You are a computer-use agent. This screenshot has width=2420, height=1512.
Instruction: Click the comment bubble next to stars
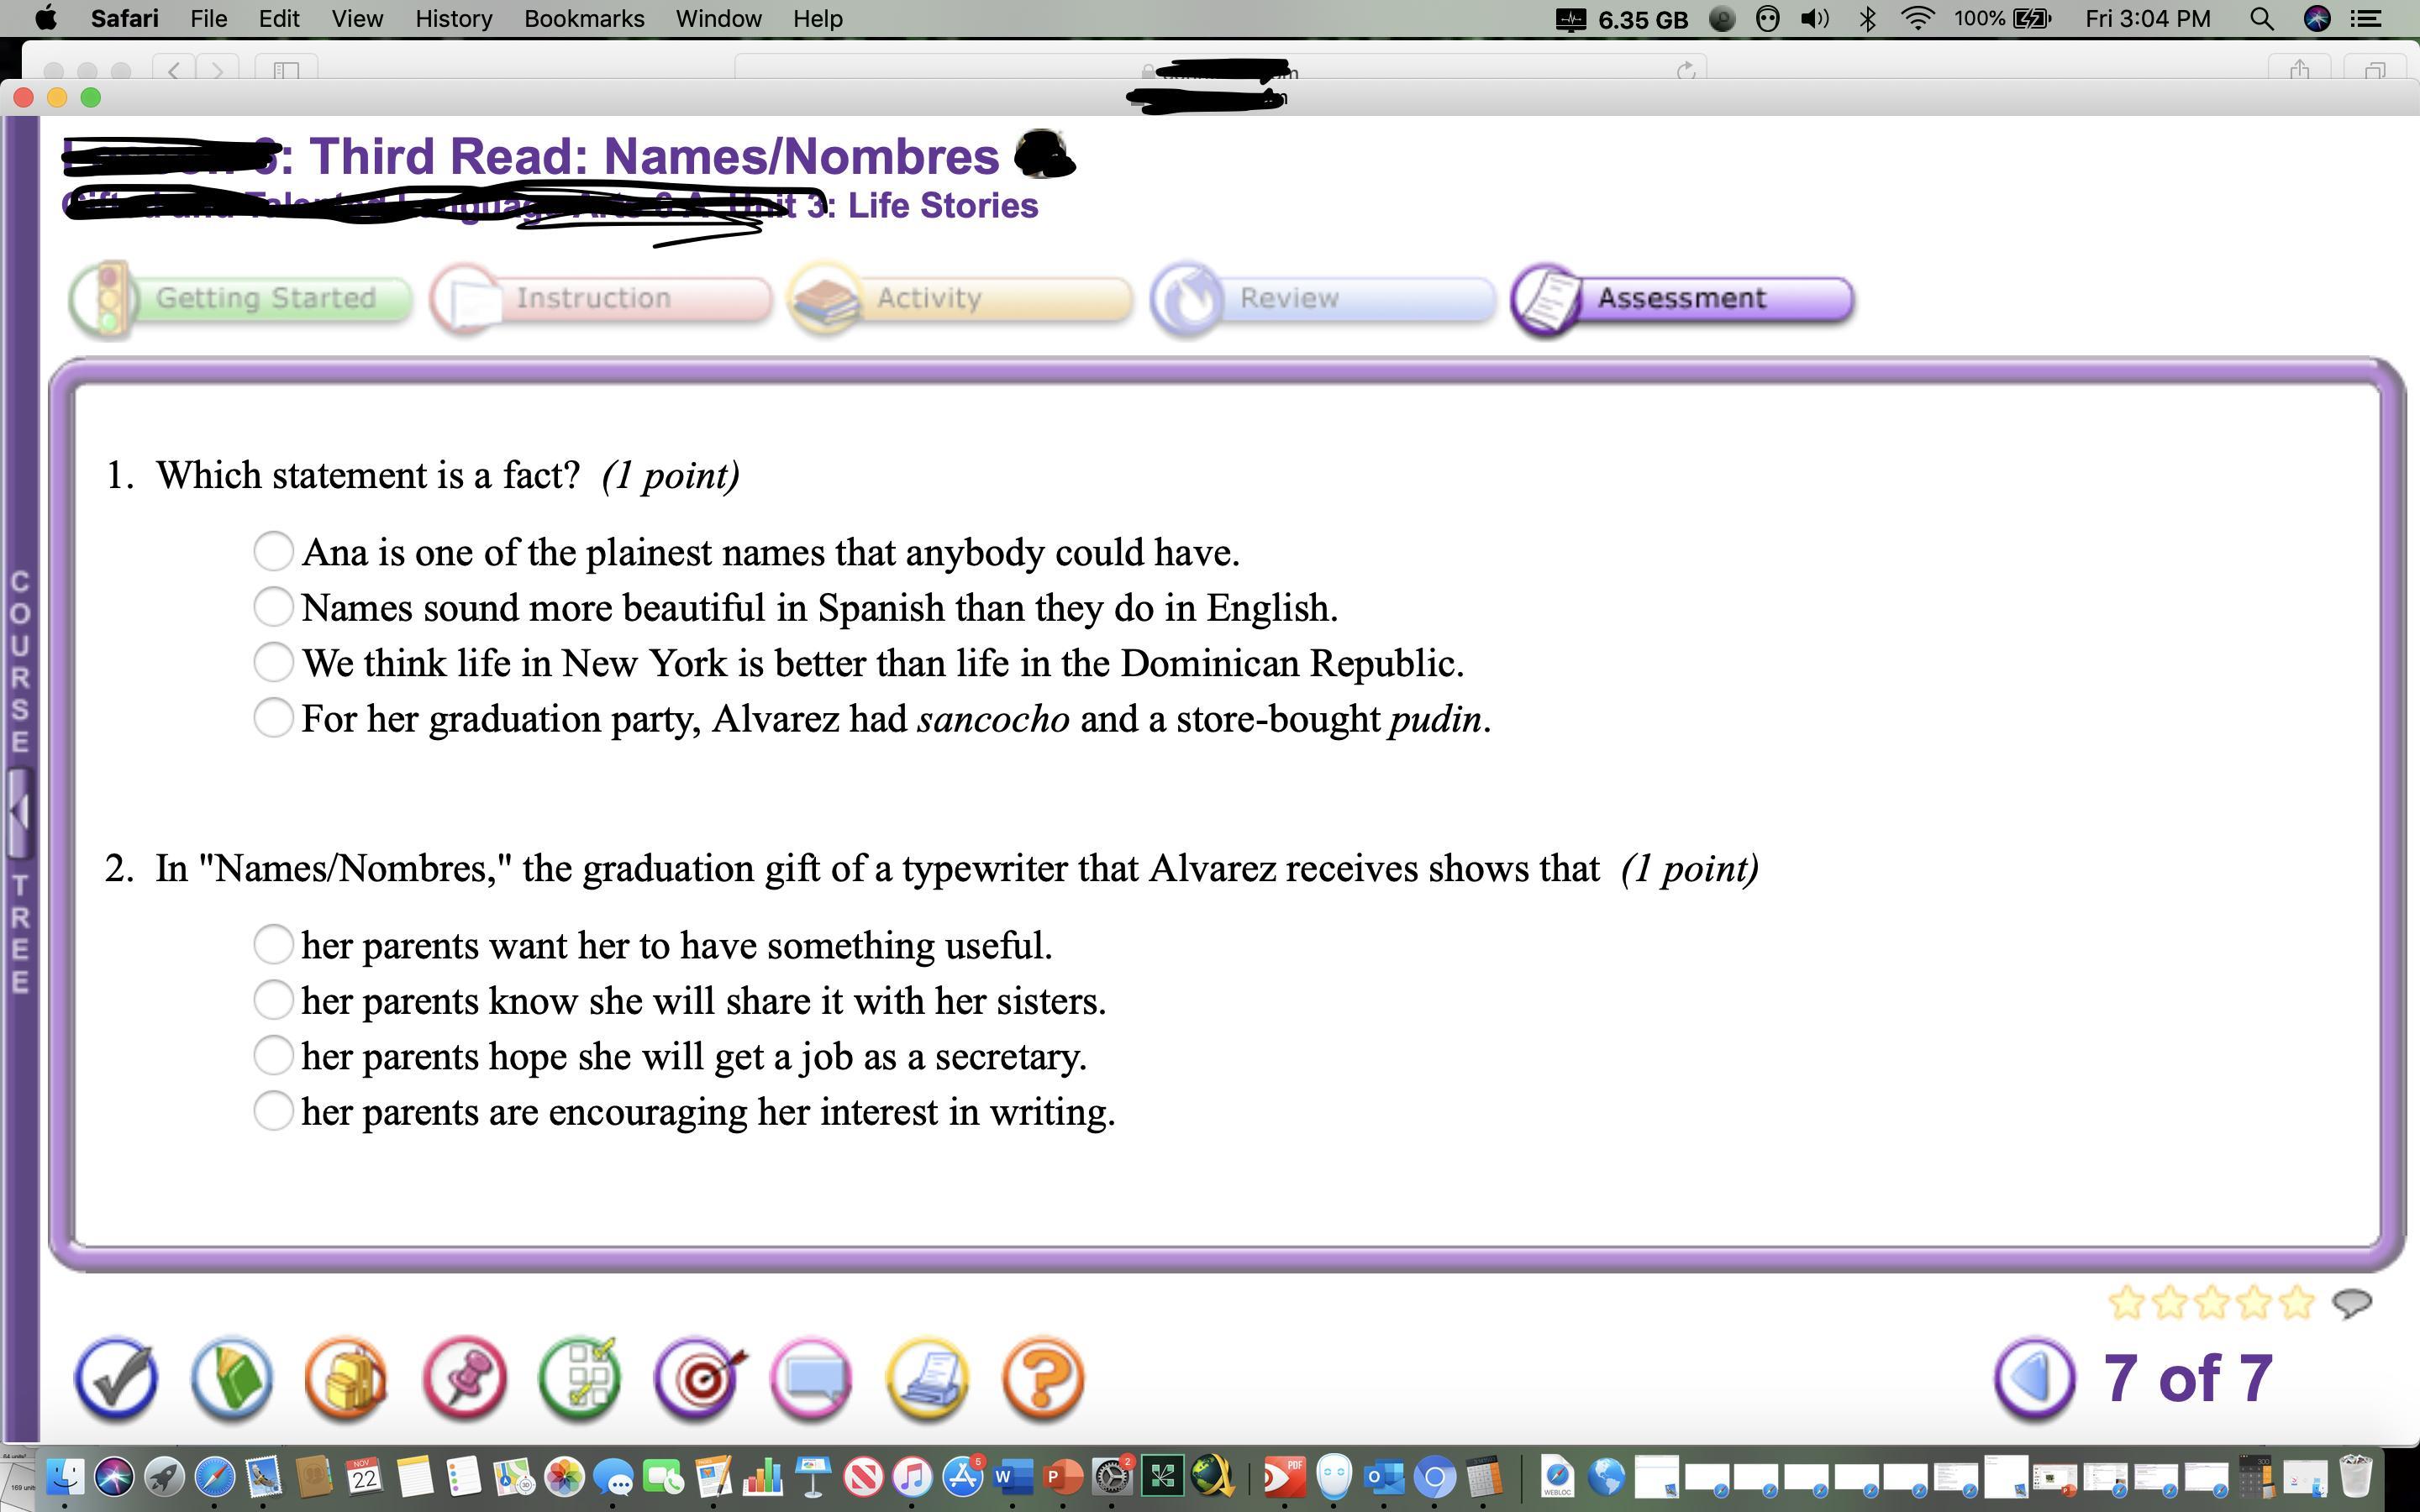tap(2352, 1302)
